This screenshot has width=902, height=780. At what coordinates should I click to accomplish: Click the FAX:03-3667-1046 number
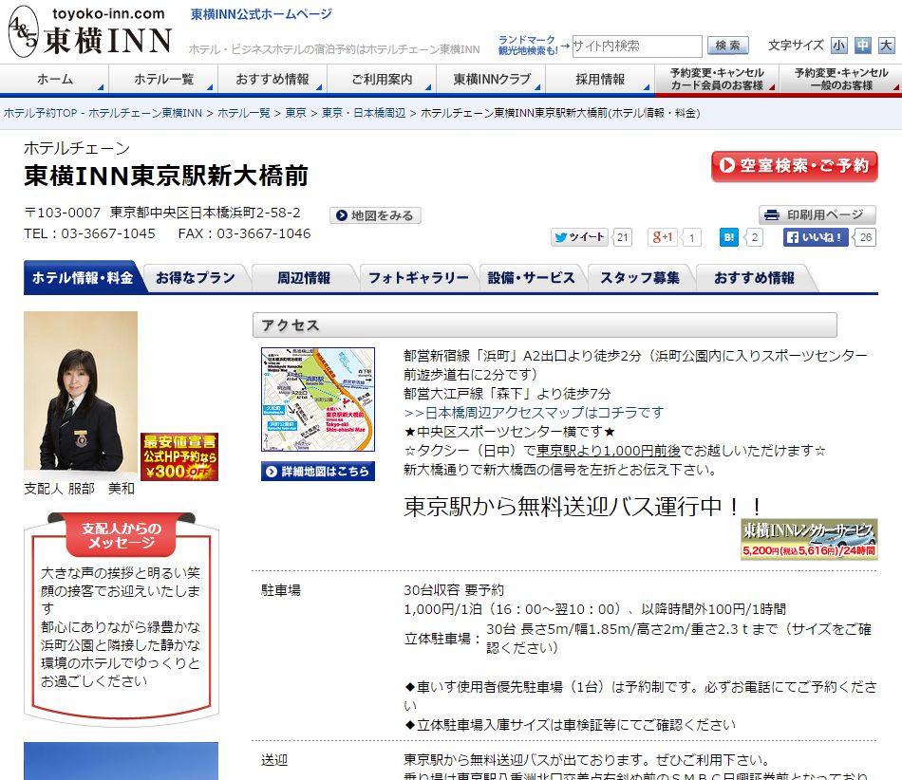244,233
